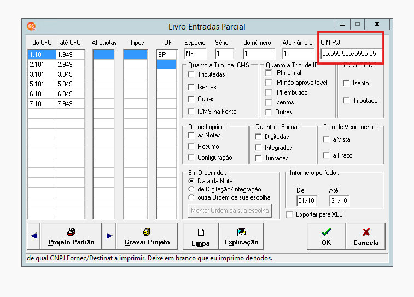Click the right blue arrow before Gravar Projeto
This screenshot has height=297, width=414.
coord(109,236)
